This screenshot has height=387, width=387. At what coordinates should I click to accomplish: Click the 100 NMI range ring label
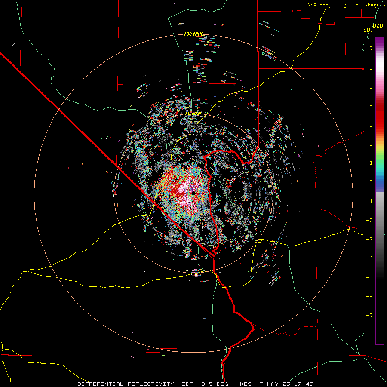click(x=193, y=34)
